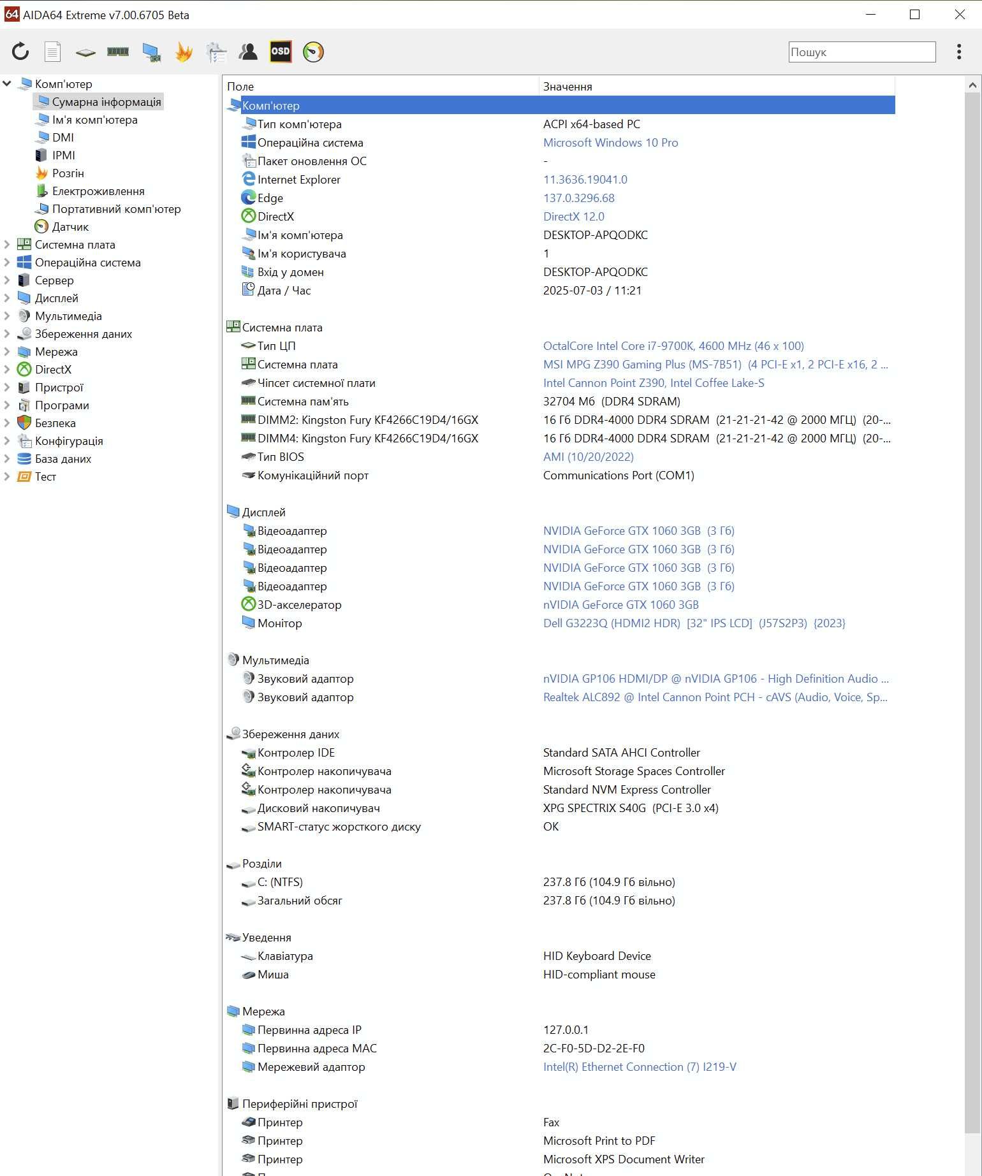
Task: Open the Intel(R) Ethernet Connection I219-V link
Action: pos(640,1066)
